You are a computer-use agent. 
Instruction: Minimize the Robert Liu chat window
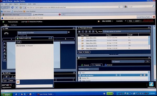pyautogui.click(x=49, y=38)
